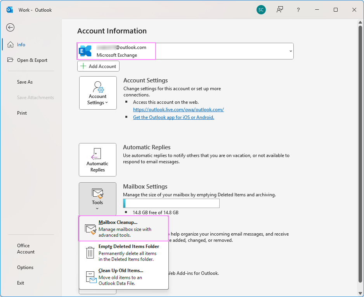Collapse the Tools dropdown button

[x=97, y=199]
